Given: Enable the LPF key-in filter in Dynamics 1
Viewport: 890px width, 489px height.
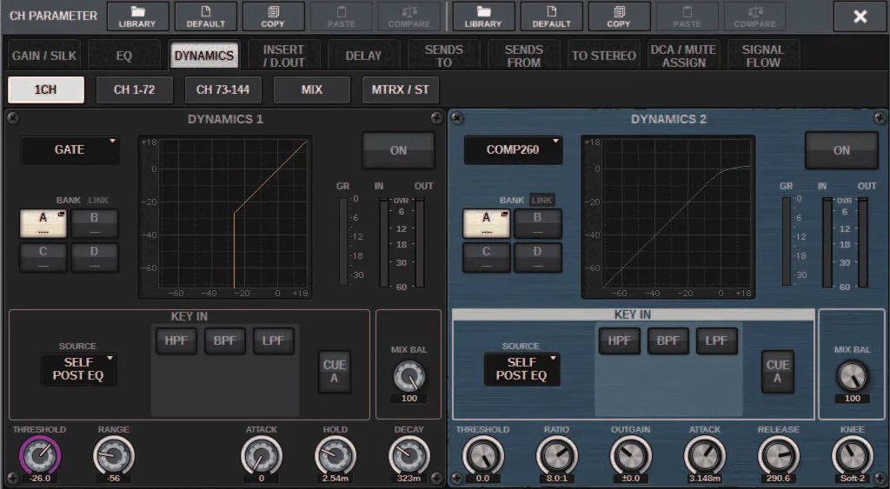Looking at the screenshot, I should click(274, 341).
